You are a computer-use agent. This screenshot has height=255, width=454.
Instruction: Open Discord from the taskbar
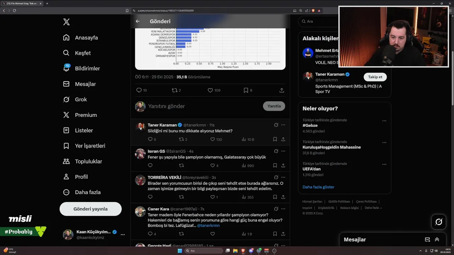pyautogui.click(x=251, y=251)
